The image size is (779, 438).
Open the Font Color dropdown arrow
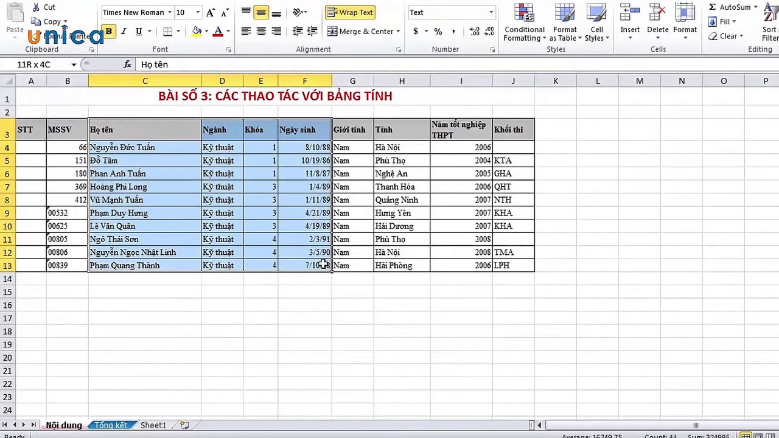tap(228, 31)
